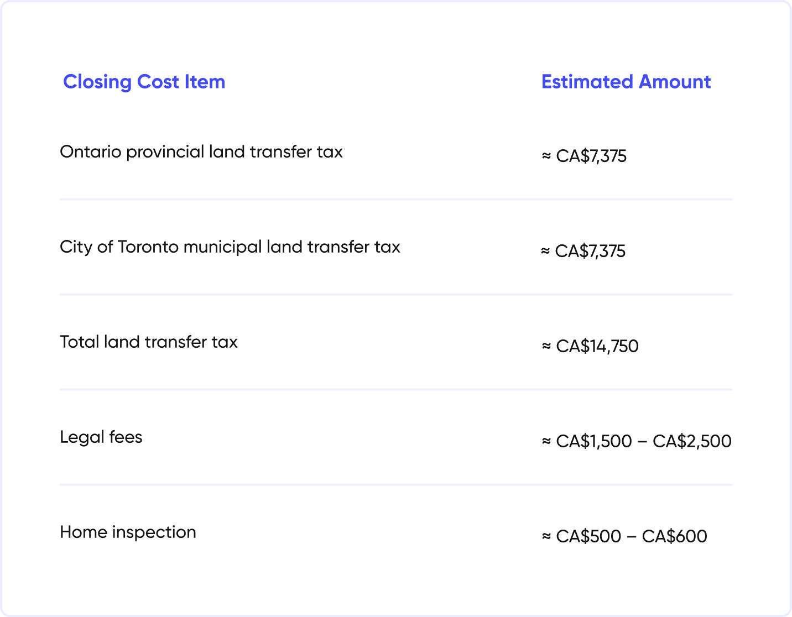Click the CA$600 upper inspection value
The height and width of the screenshot is (617, 792).
tap(675, 537)
